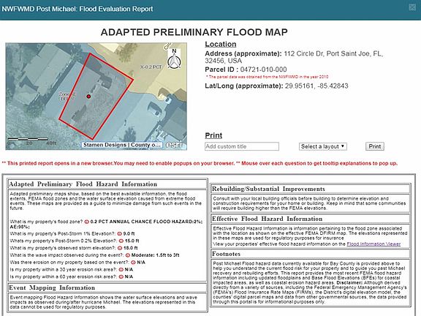Viewport: 421px width, 316px height.
Task: Open tooltip icon for 60 year erosion risk
Action: [121, 276]
